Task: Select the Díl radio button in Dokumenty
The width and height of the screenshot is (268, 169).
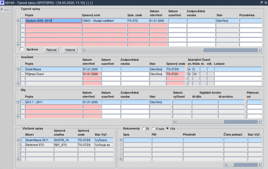Action: click(x=144, y=129)
